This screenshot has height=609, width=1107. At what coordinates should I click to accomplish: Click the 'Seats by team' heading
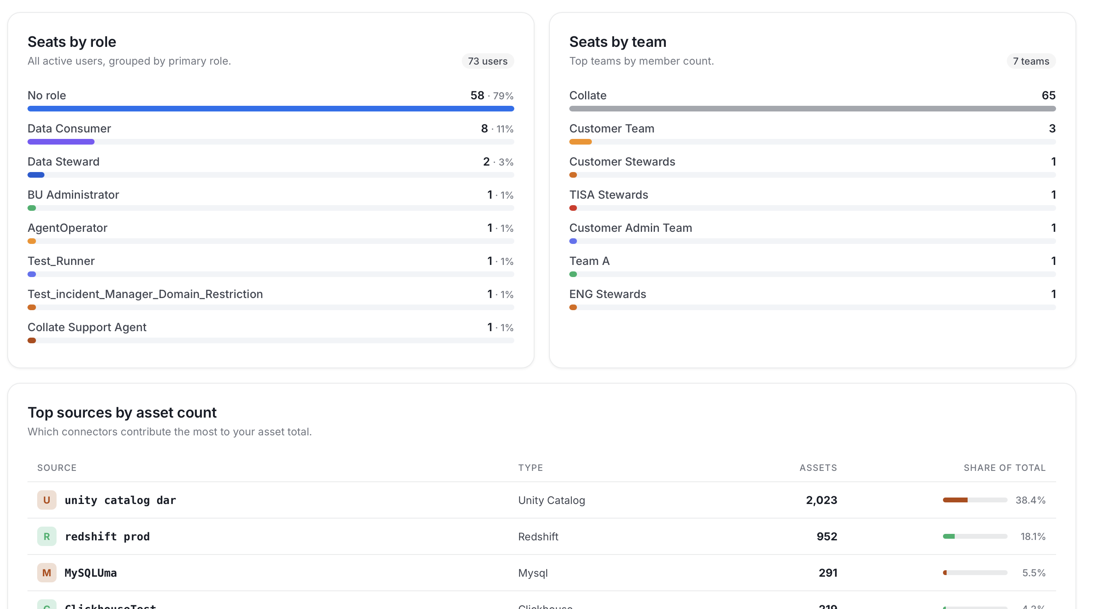click(617, 42)
